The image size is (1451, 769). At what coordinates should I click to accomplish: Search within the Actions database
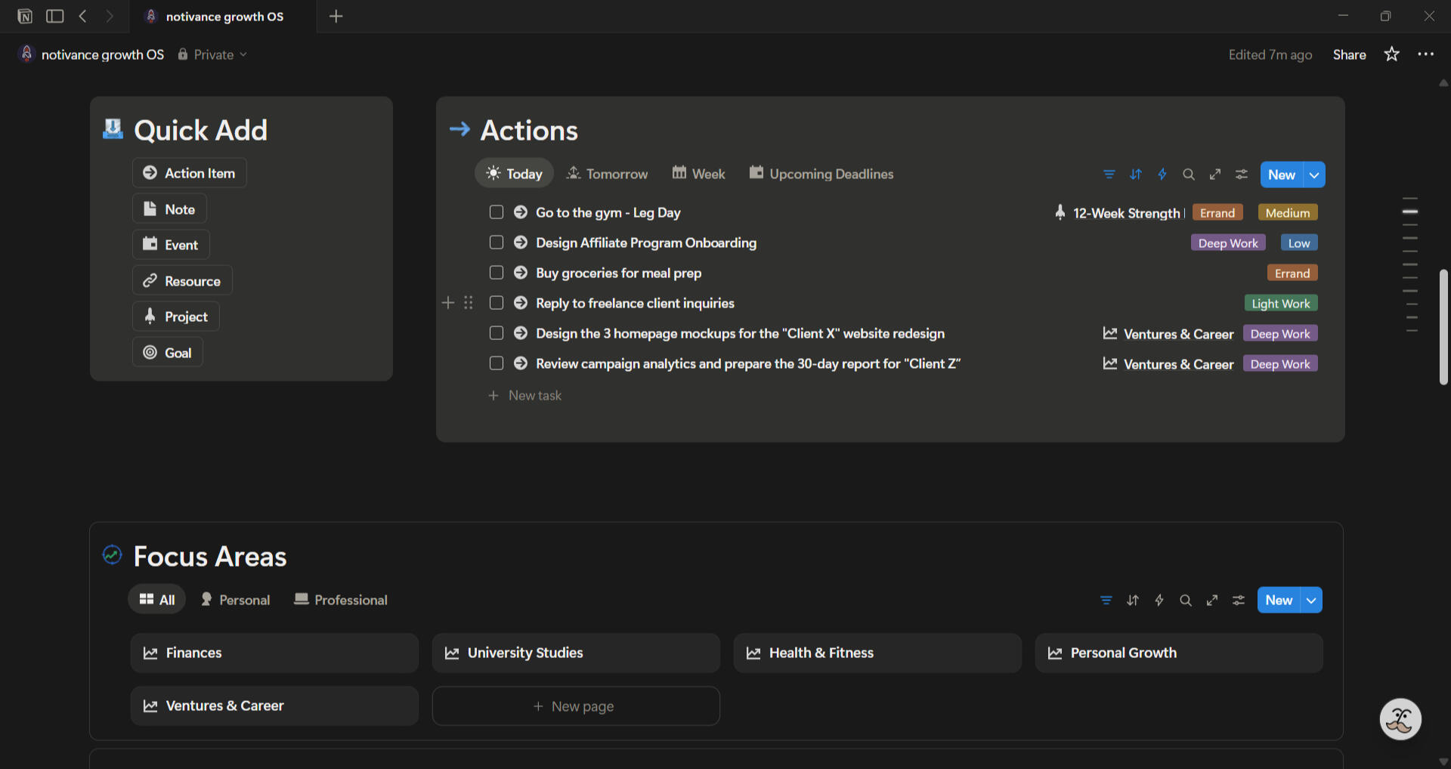[x=1188, y=174]
